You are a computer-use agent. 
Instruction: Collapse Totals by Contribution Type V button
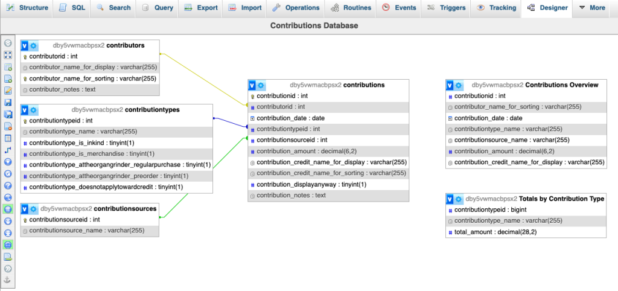coord(450,199)
